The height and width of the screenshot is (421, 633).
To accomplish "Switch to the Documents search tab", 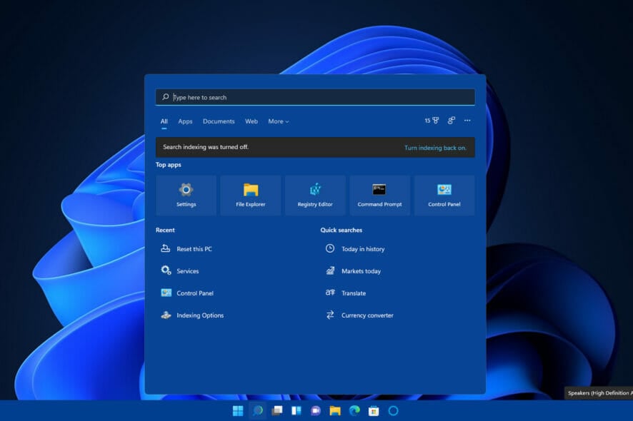I will [x=219, y=121].
